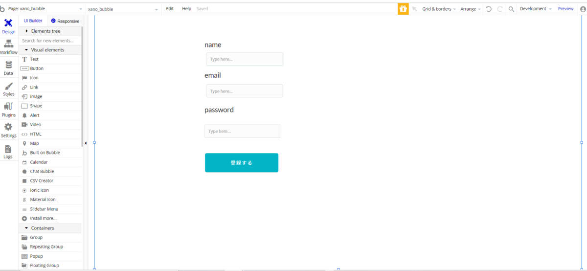
Task: Open the Edit menu
Action: tap(170, 9)
